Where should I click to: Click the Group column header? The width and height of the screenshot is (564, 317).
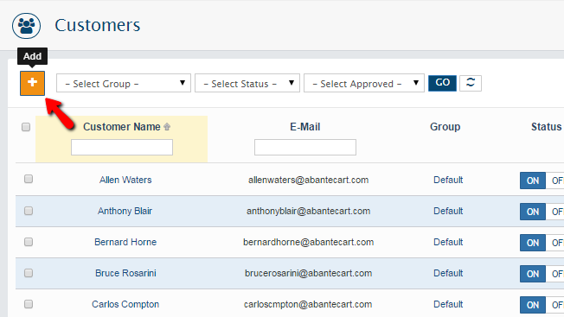445,127
